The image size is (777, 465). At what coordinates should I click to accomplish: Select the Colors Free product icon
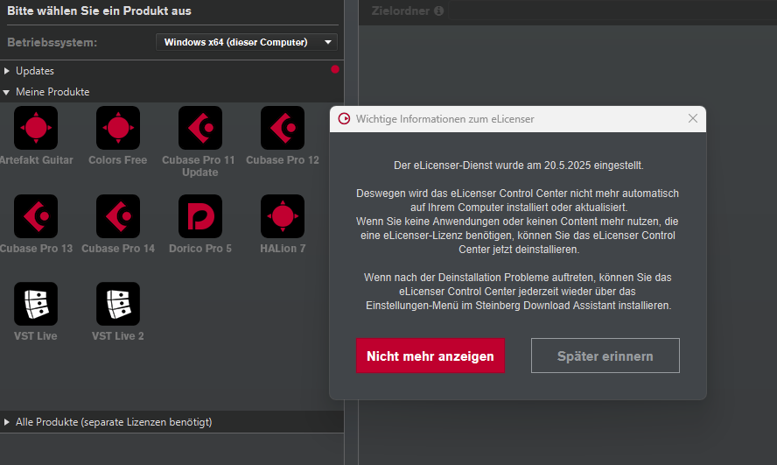(x=118, y=128)
